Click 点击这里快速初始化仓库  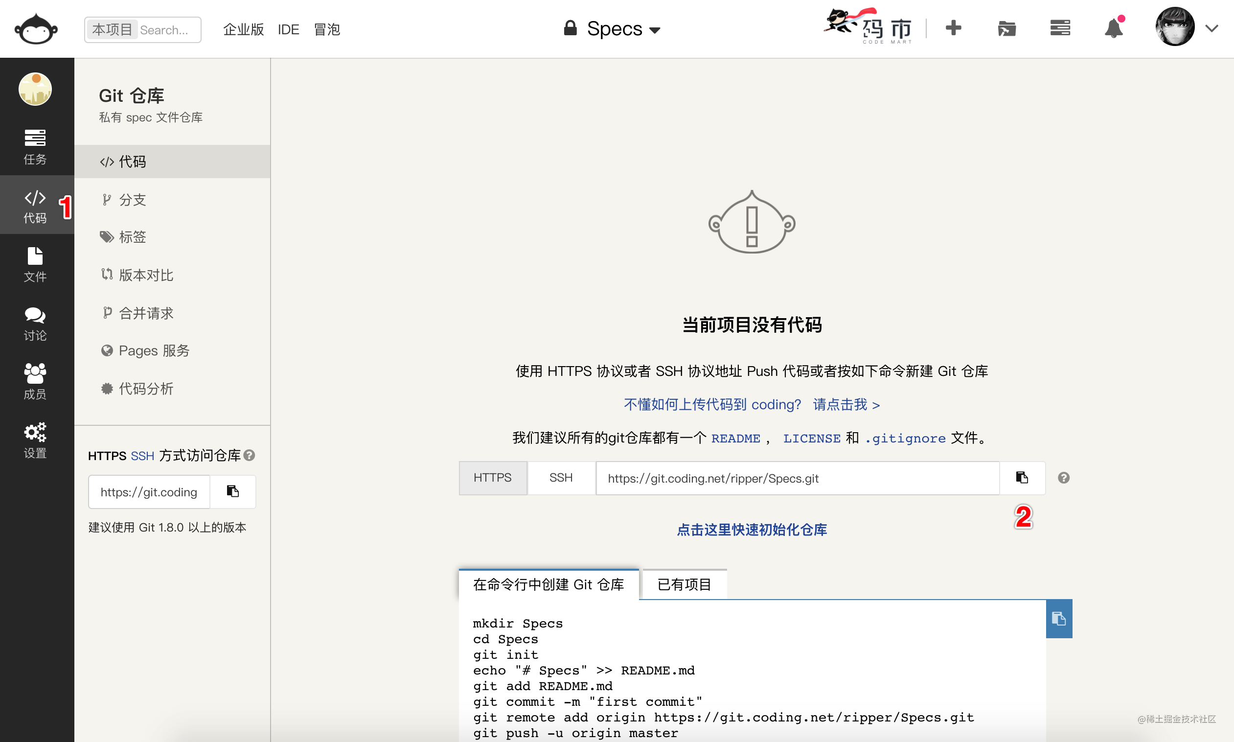752,530
